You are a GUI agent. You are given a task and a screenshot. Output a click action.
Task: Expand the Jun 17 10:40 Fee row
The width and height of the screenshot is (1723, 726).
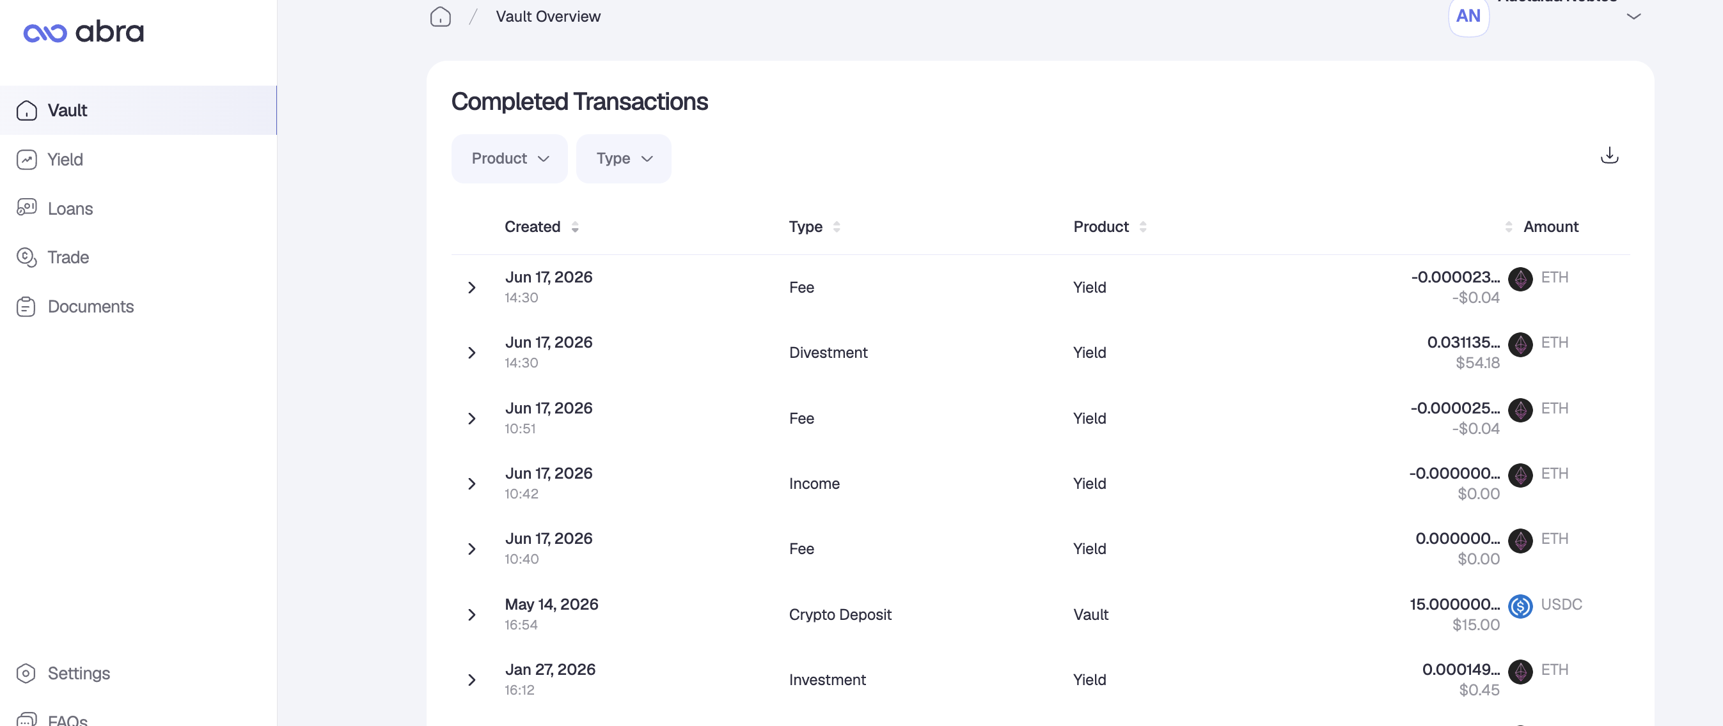click(x=471, y=549)
